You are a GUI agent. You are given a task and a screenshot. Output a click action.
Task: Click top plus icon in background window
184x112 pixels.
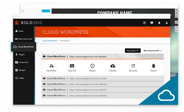(x=176, y=10)
